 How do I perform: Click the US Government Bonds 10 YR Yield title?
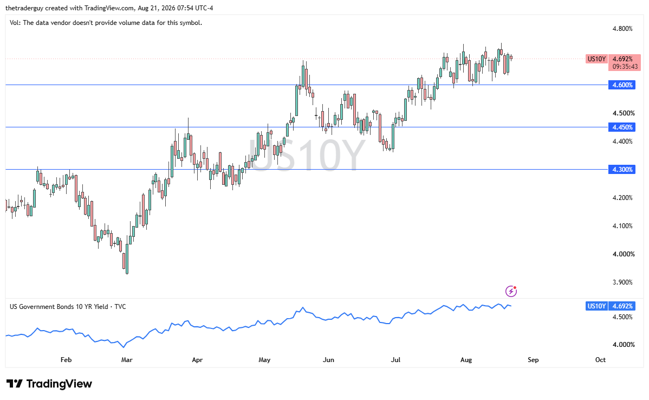[68, 307]
